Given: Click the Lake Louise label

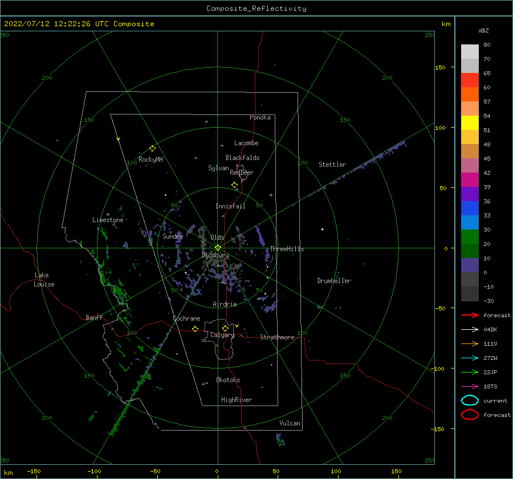Looking at the screenshot, I should click(x=44, y=280).
